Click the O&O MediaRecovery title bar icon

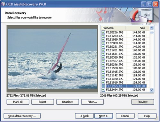tap(3, 4)
